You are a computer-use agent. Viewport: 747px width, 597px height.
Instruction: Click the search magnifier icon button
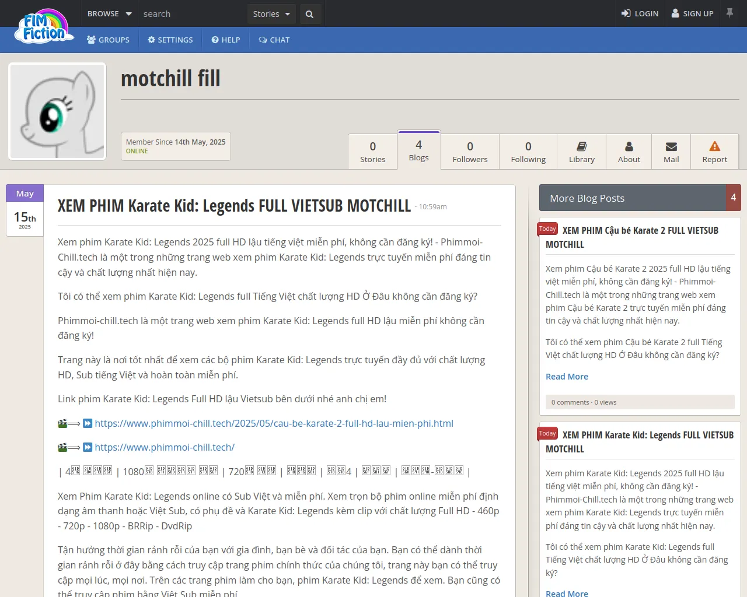coord(309,14)
